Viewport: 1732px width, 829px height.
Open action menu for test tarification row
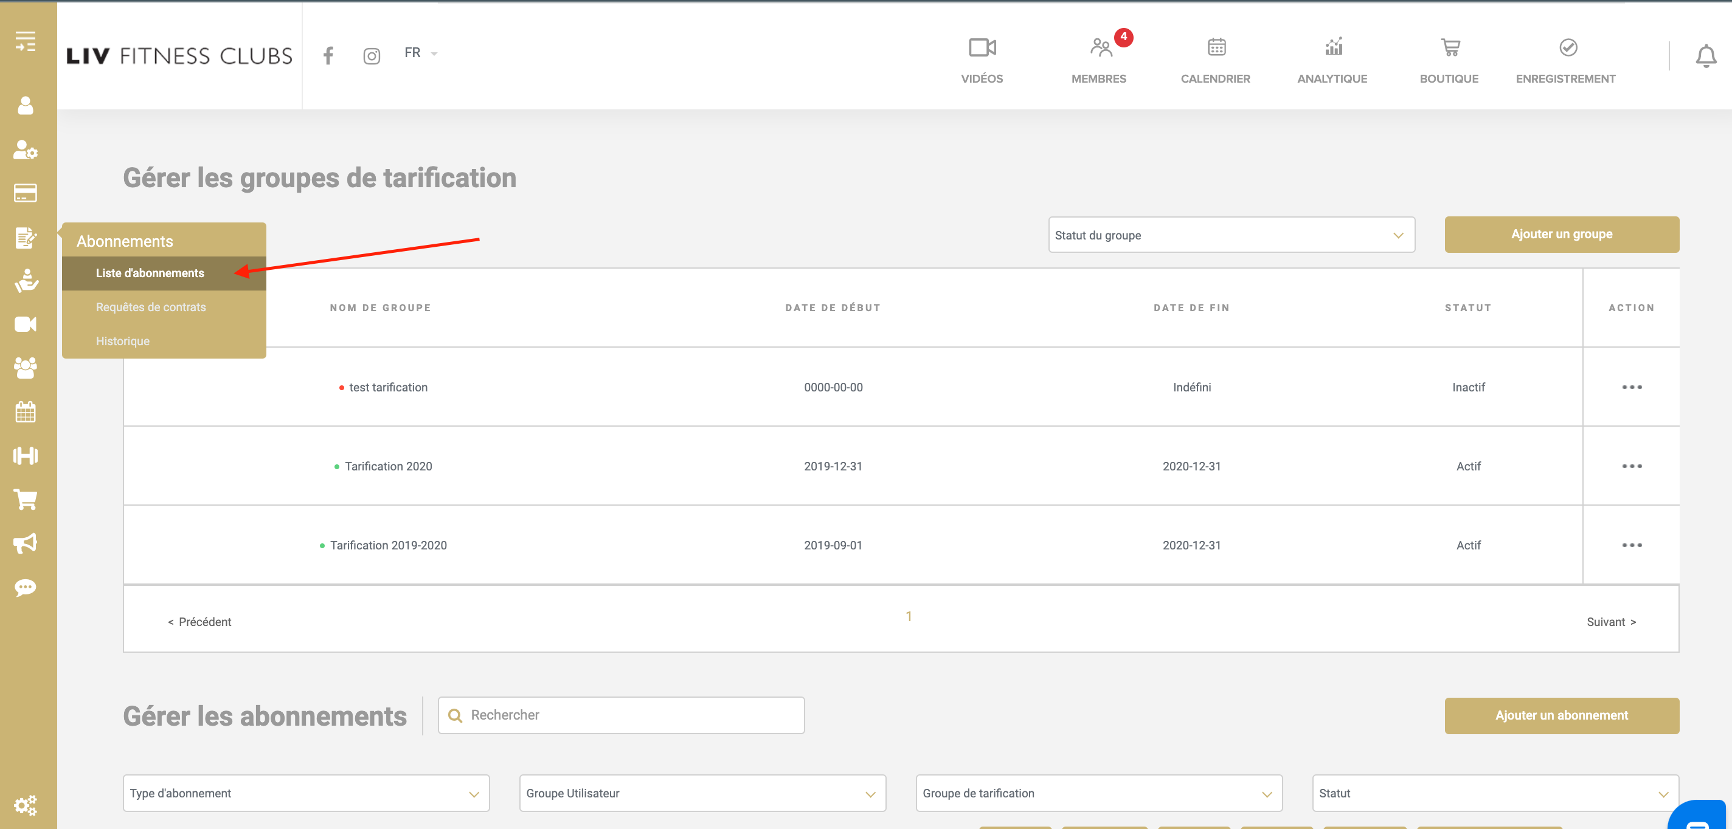1631,387
